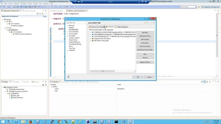Expand the Validation category

tap(68, 50)
